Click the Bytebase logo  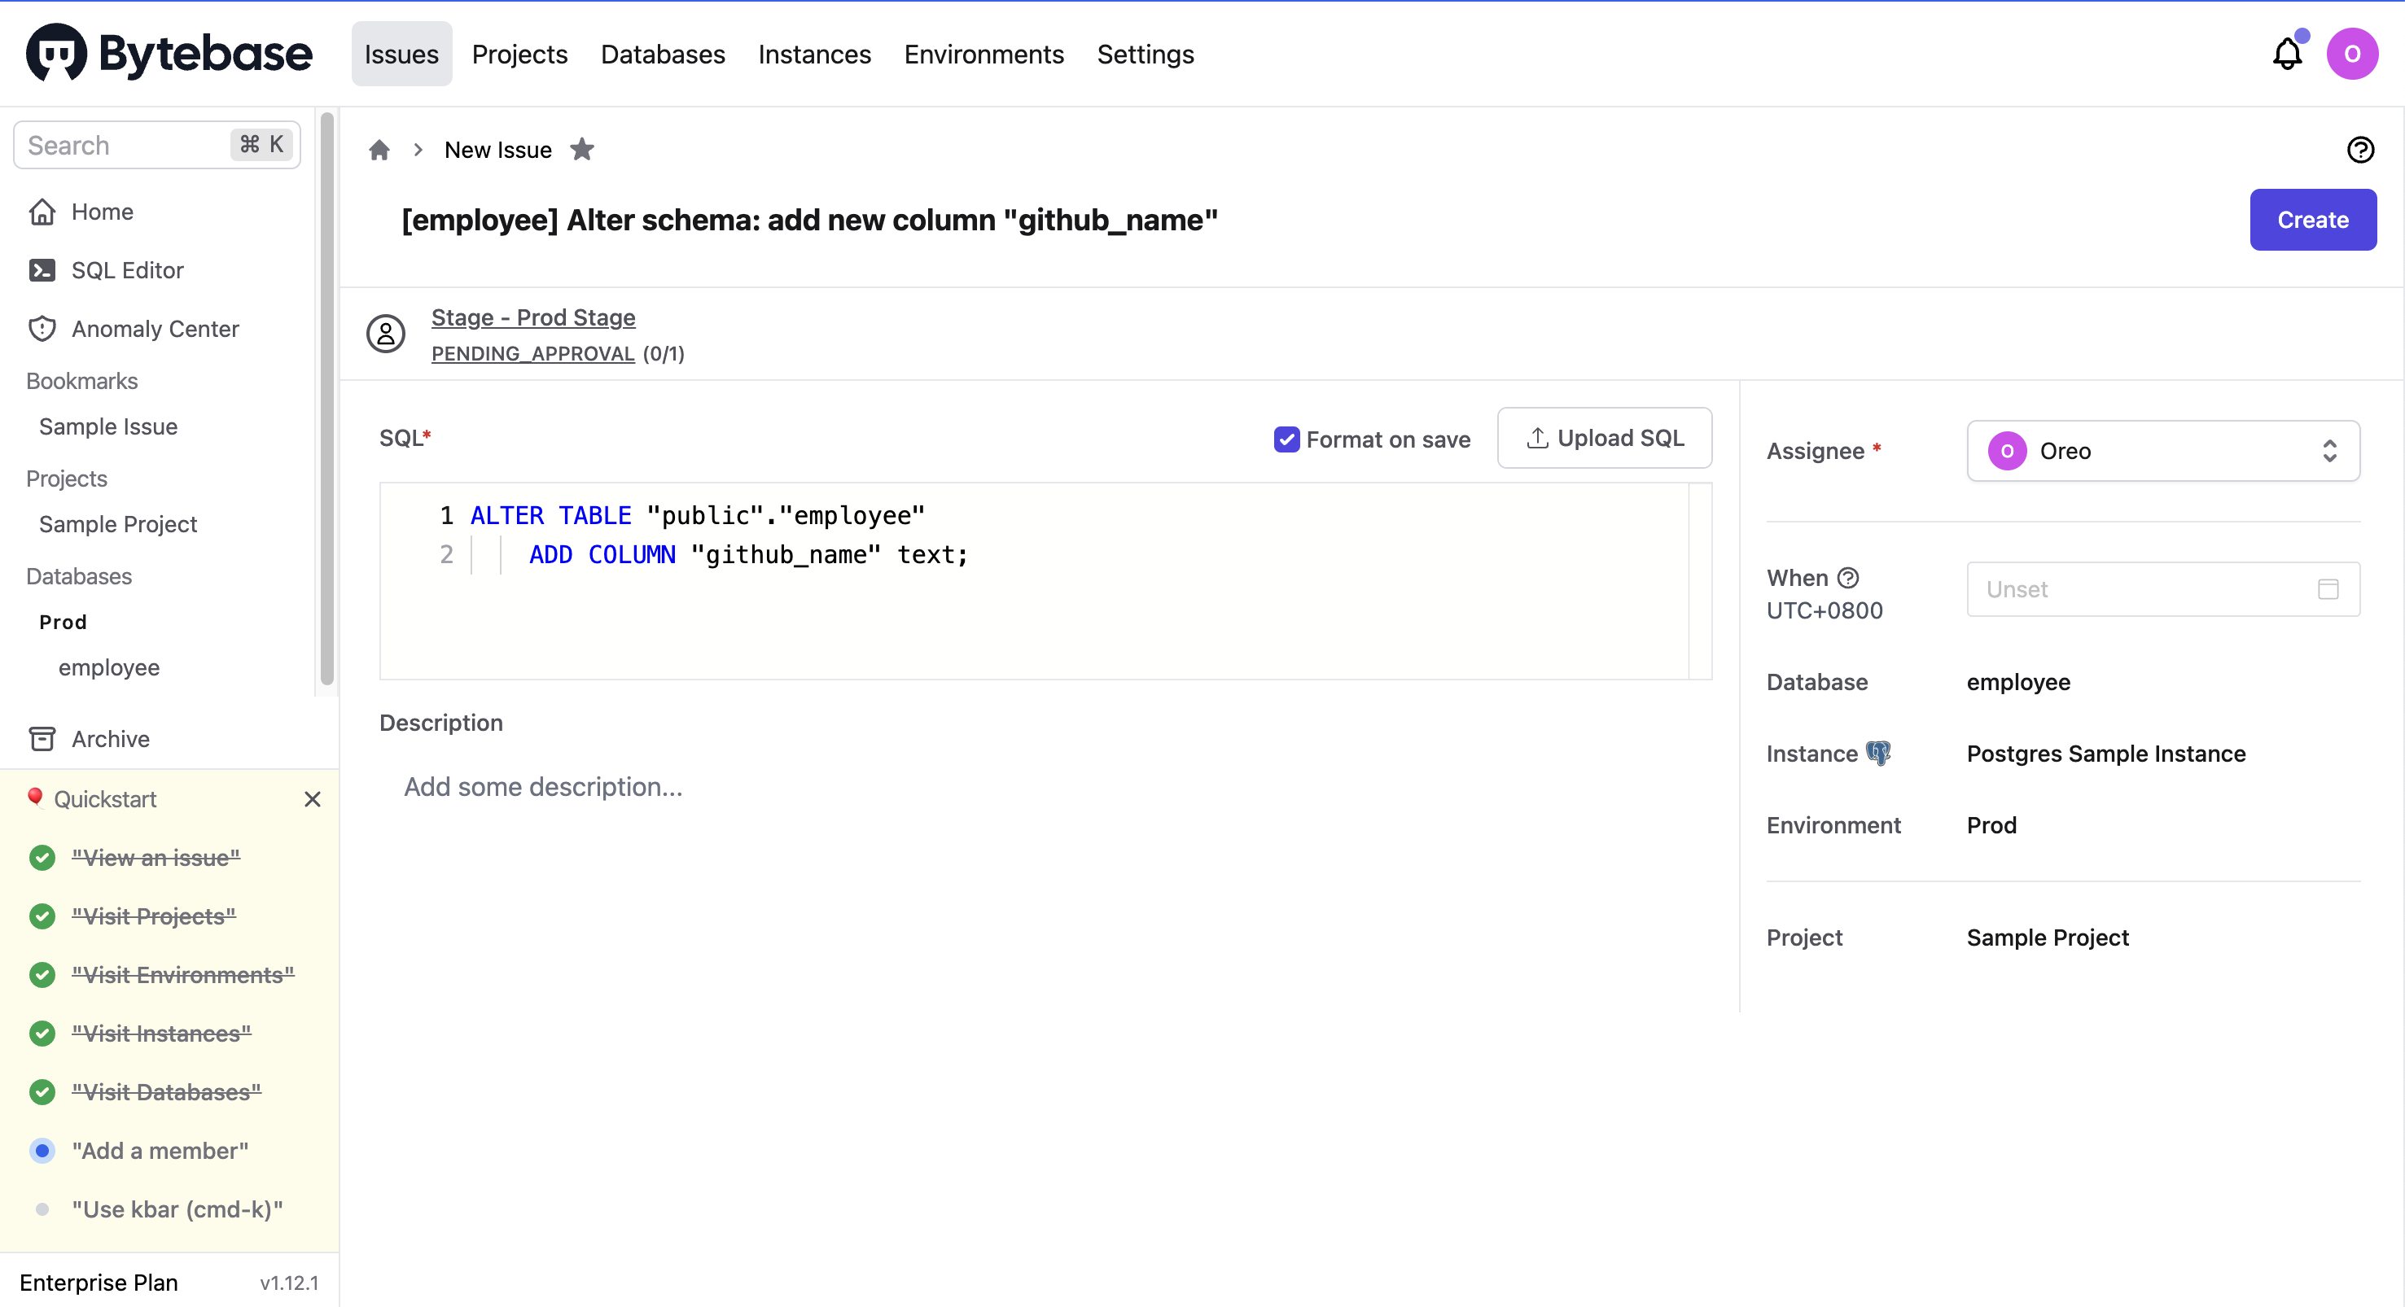point(169,53)
